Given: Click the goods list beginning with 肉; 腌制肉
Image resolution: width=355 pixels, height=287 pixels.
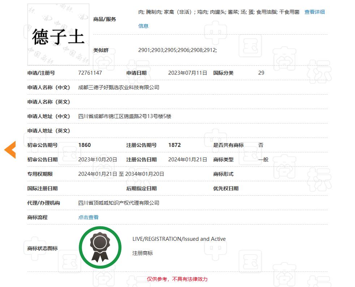Looking at the screenshot, I should click(218, 12).
